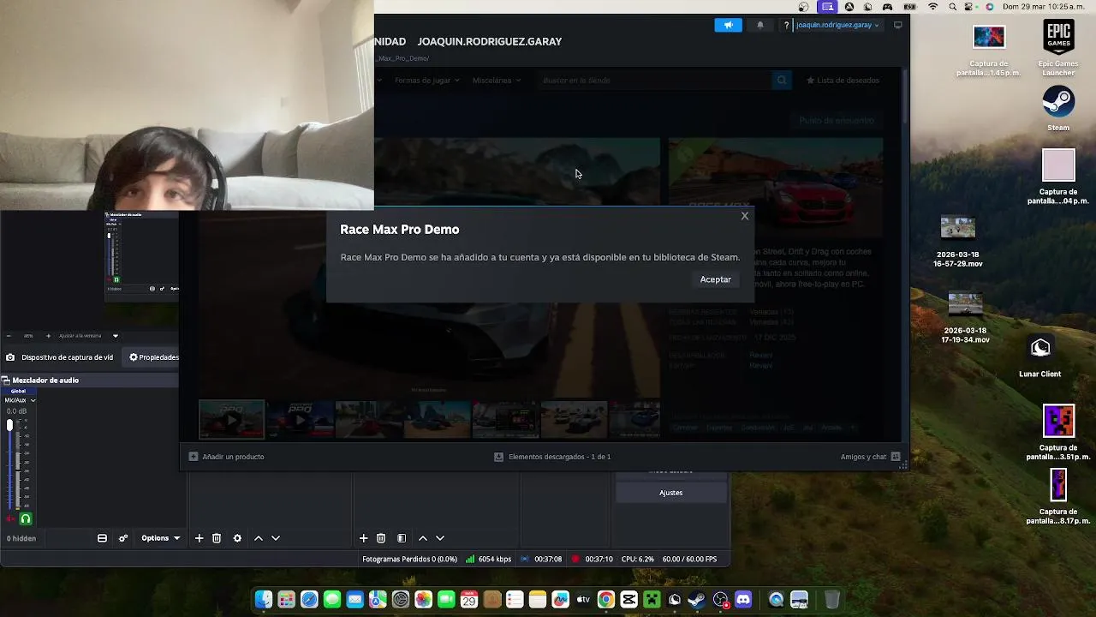Open JOAQUIN.RODRIGUEZ.GARAY profile tab
This screenshot has height=617, width=1096.
(x=490, y=41)
